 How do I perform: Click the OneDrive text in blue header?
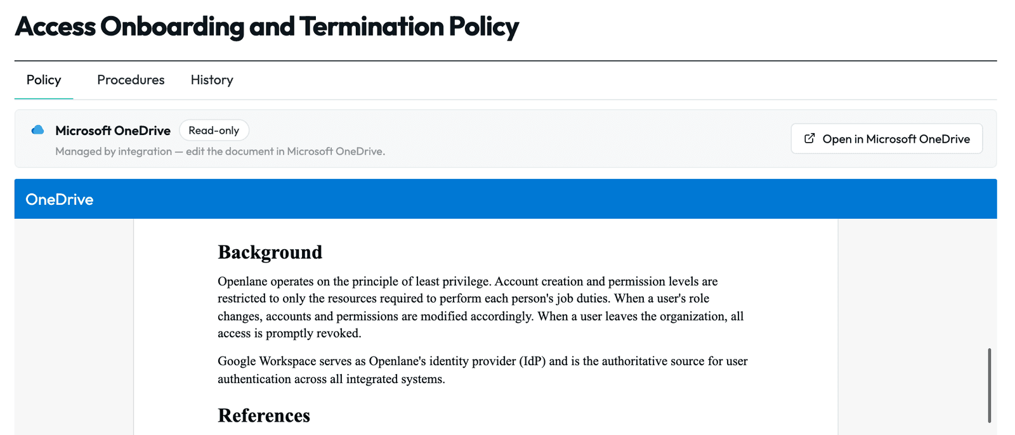60,199
